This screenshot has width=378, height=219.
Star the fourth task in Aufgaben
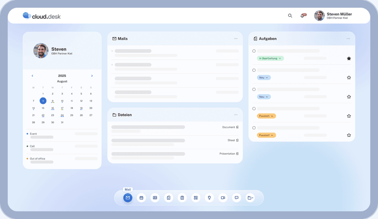(349, 116)
